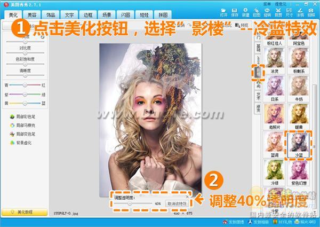Click the 保存 (save) toolbar icon
Viewport: 320px width, 227px height.
(x=235, y=13)
